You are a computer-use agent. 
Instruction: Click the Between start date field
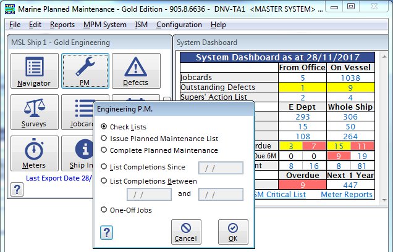click(x=149, y=195)
